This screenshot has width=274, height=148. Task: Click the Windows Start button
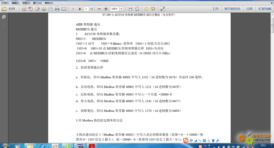coord(5,146)
